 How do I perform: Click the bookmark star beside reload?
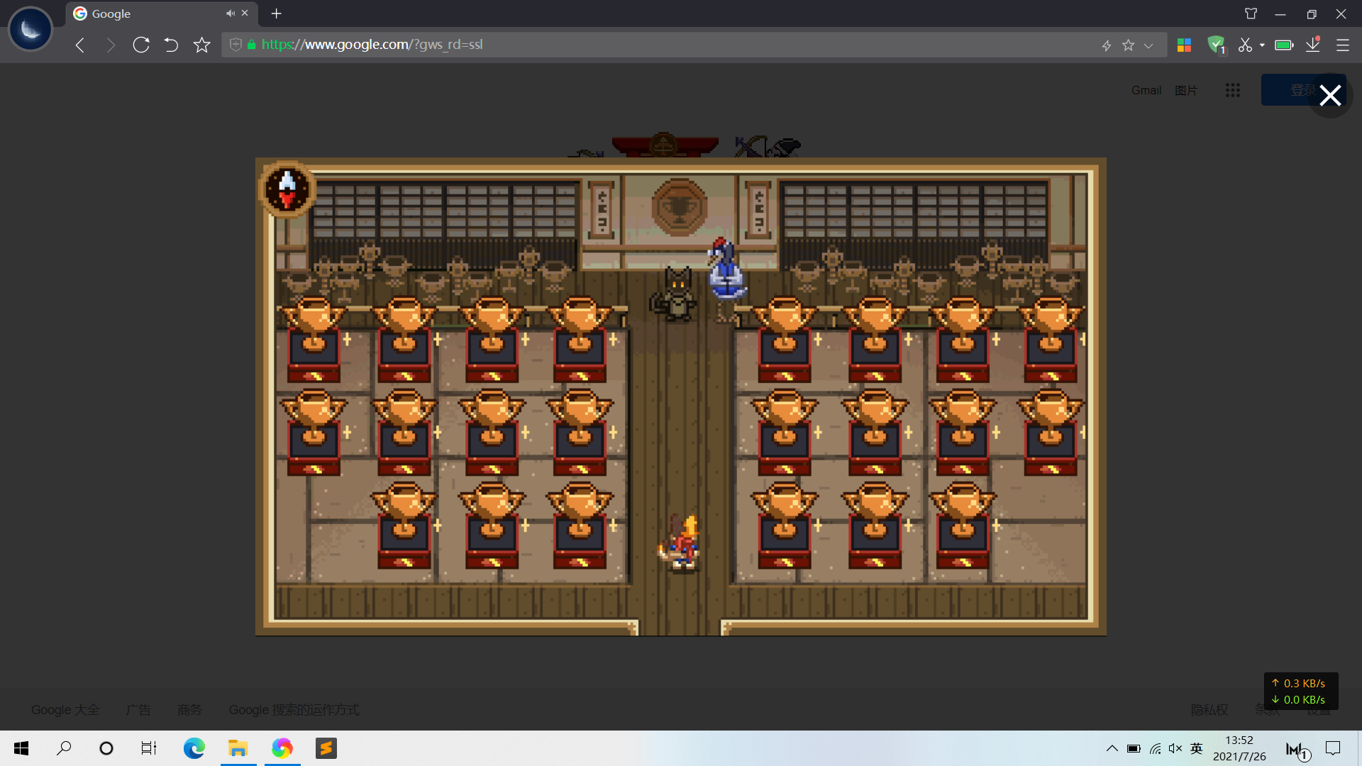pos(202,45)
